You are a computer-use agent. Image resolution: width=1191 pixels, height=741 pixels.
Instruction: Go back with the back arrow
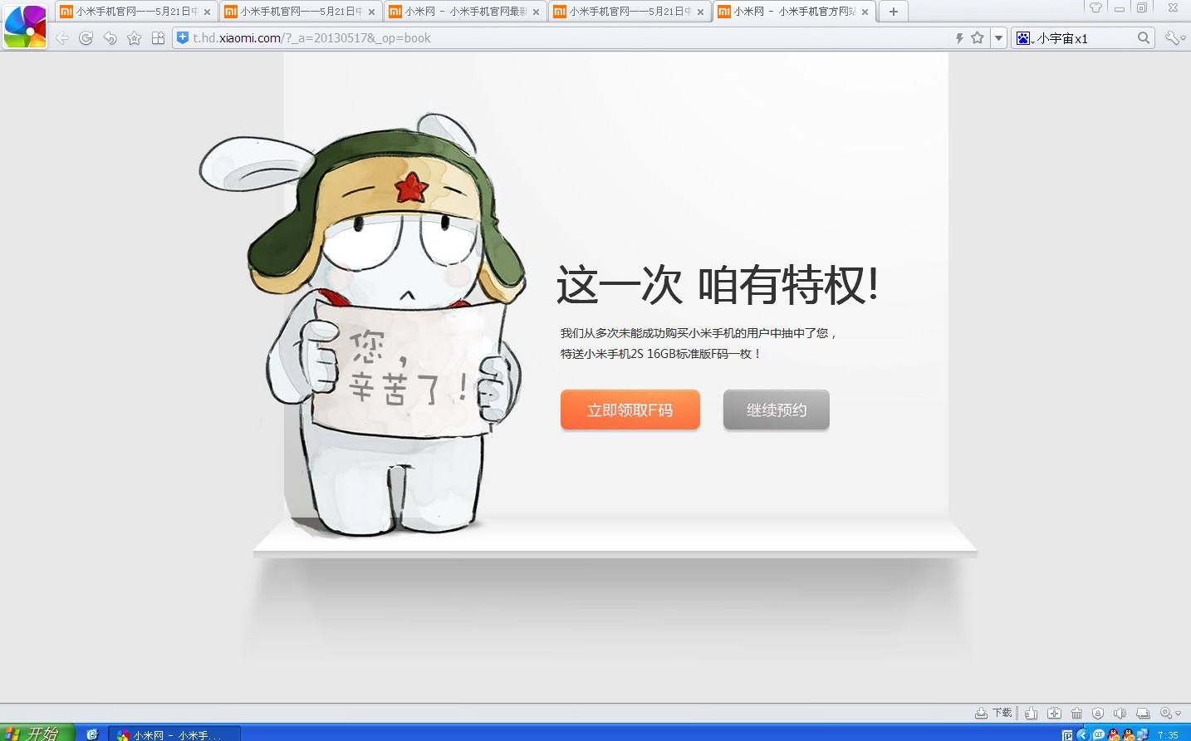(x=62, y=38)
